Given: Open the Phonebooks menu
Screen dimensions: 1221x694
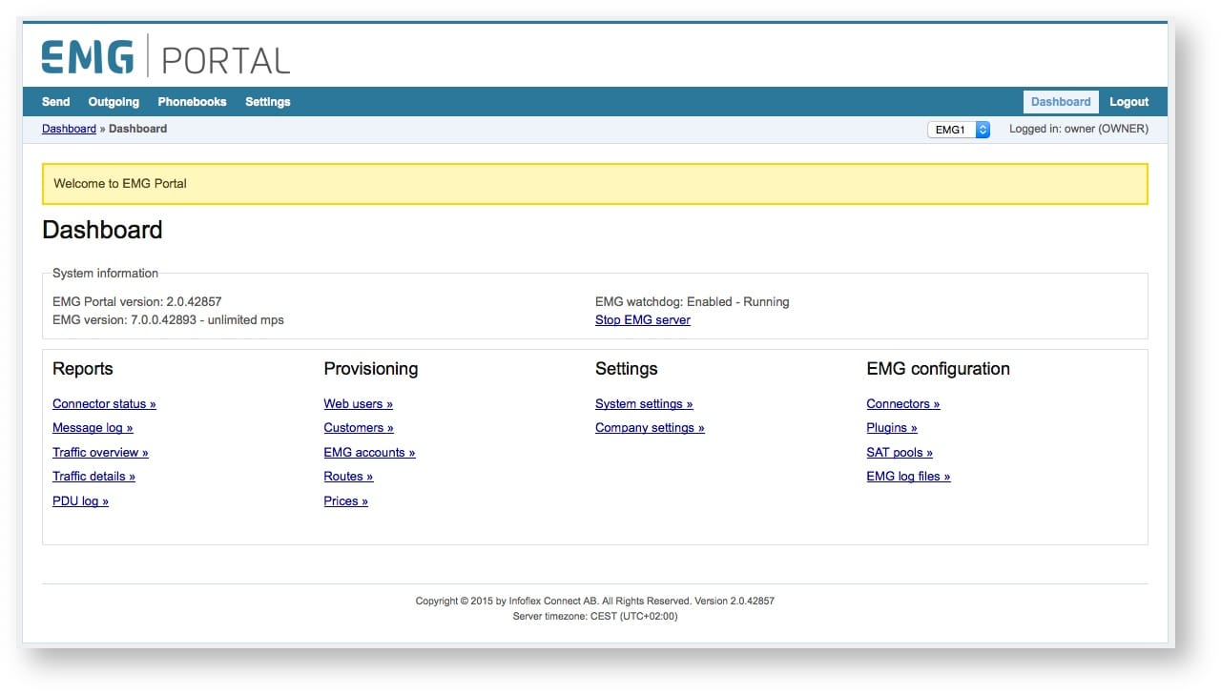Looking at the screenshot, I should pos(191,101).
